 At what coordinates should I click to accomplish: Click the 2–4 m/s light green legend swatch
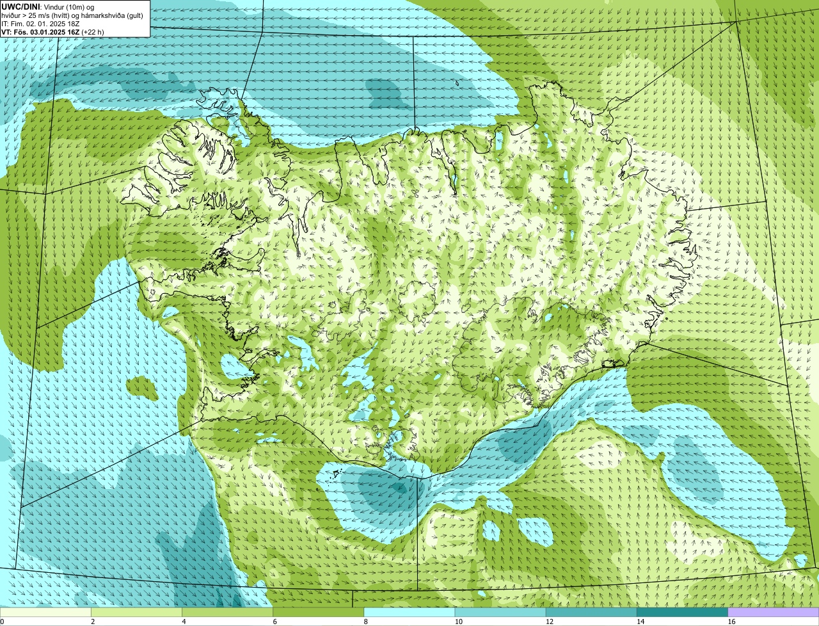136,613
